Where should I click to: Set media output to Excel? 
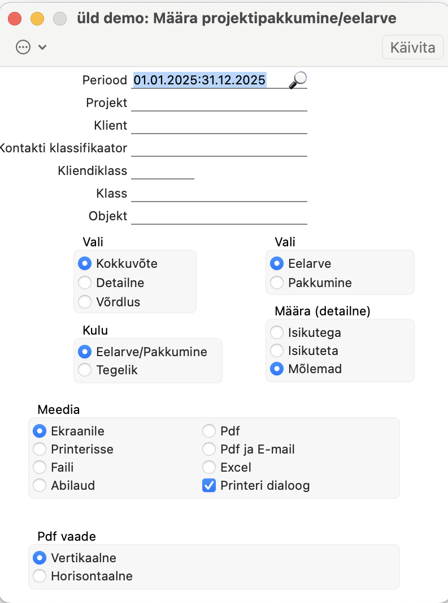coord(209,467)
